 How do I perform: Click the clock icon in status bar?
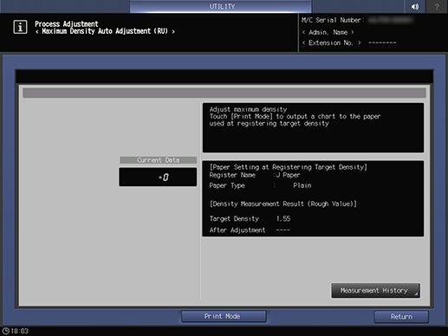pyautogui.click(x=6, y=331)
